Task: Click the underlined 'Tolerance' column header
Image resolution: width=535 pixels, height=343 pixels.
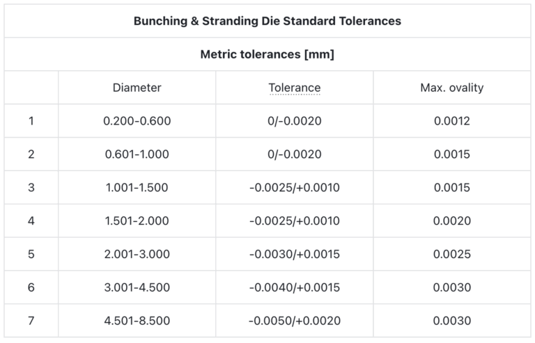Action: [295, 88]
